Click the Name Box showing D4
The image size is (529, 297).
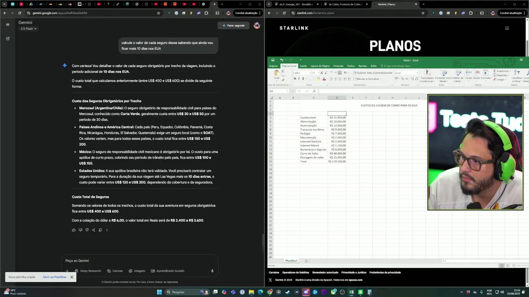click(279, 91)
